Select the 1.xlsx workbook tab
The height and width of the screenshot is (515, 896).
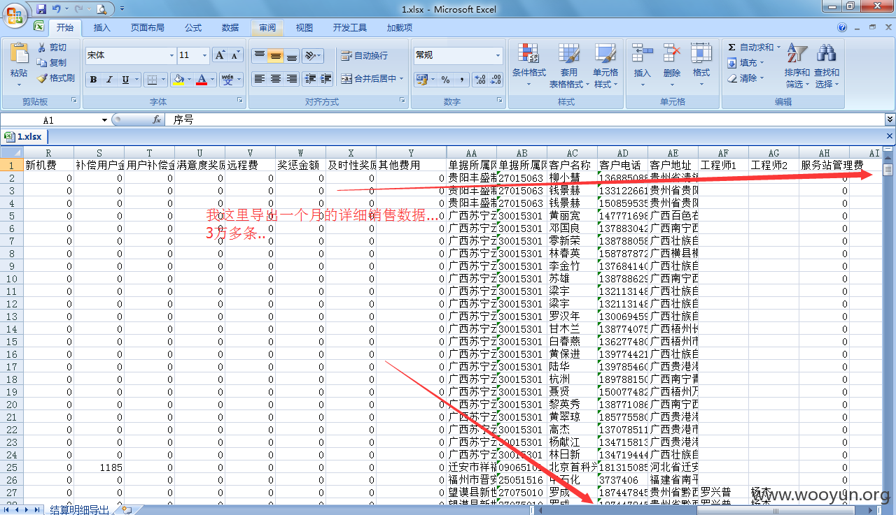[24, 136]
